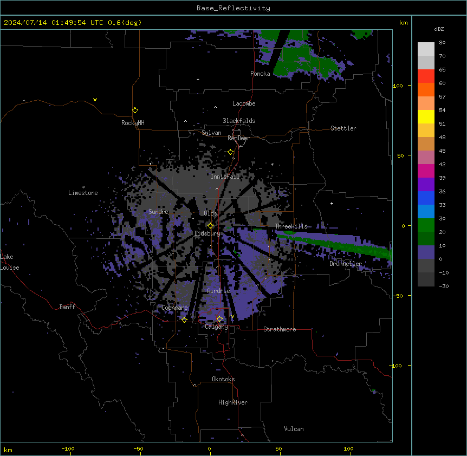The image size is (467, 456).
Task: Select the magenta 39-42 dBZ legend swatch
Action: 426,171
